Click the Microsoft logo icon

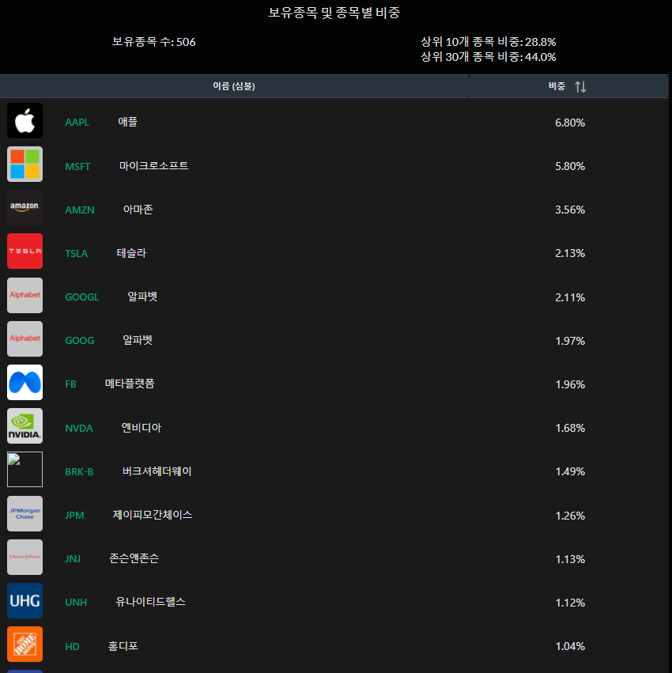pos(25,164)
